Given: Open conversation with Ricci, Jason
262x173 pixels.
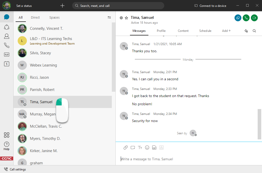Looking at the screenshot, I should pos(63,77).
